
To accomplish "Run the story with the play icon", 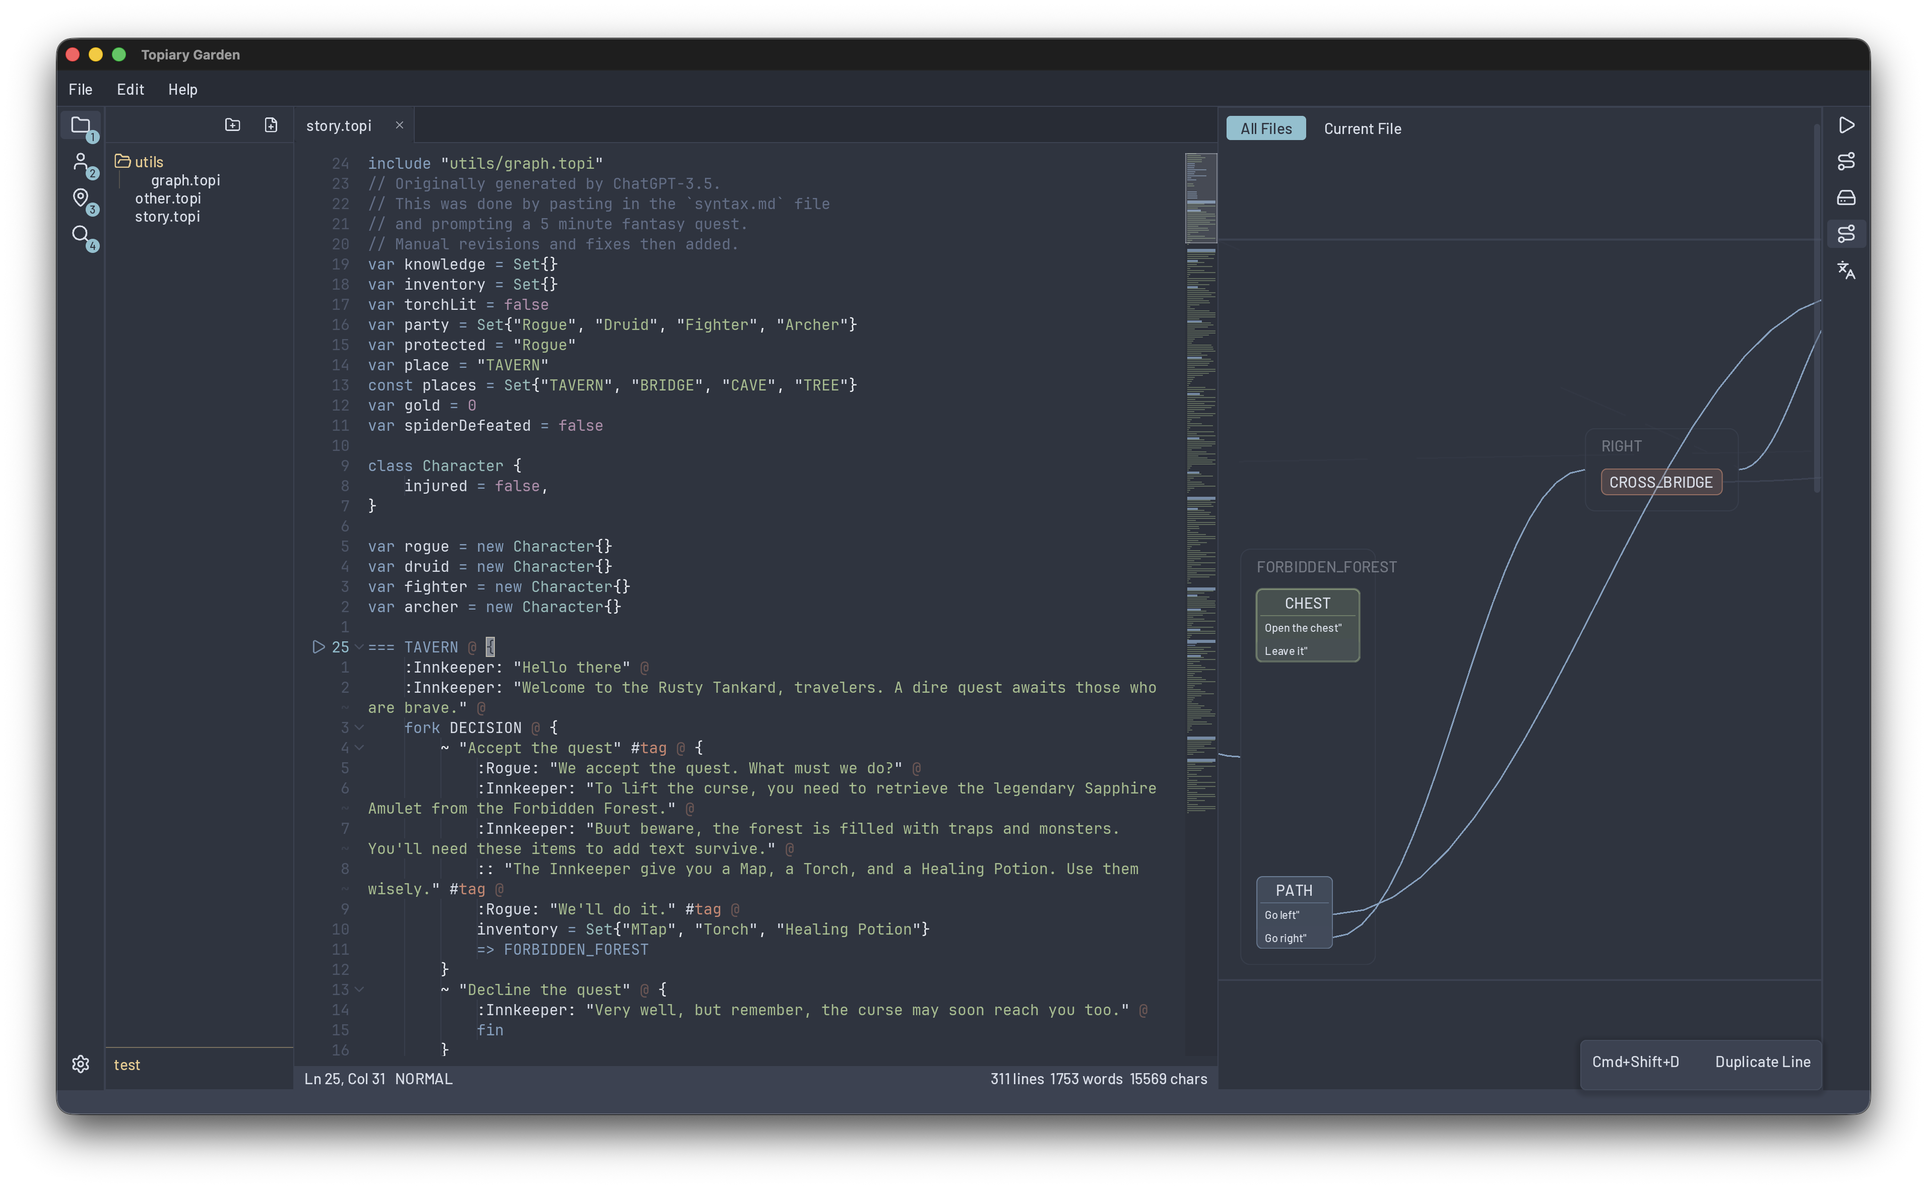I will 1847,124.
